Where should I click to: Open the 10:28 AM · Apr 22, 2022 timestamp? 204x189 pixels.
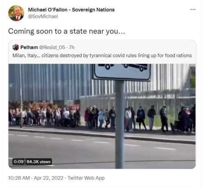coord(36,178)
